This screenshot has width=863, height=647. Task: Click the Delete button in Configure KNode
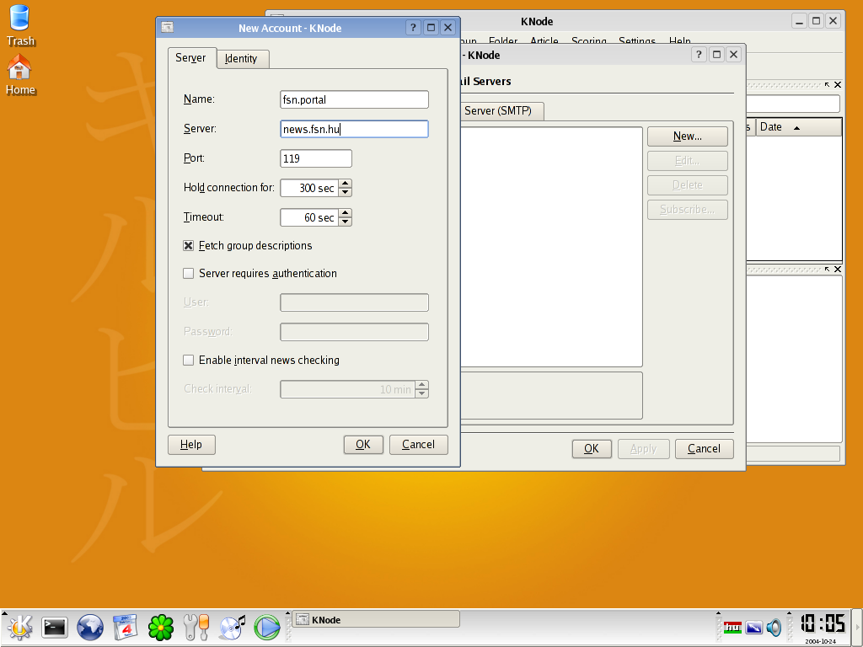click(x=688, y=184)
